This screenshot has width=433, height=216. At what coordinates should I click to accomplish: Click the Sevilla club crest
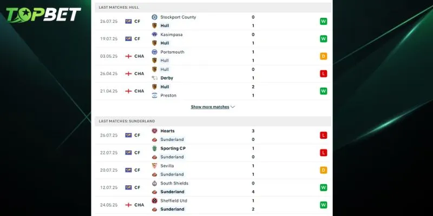tap(154, 166)
